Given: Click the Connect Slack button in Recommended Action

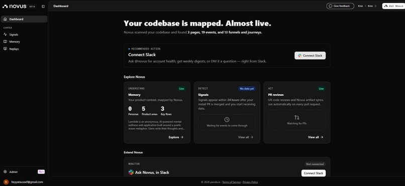Looking at the screenshot, I should pyautogui.click(x=310, y=55).
